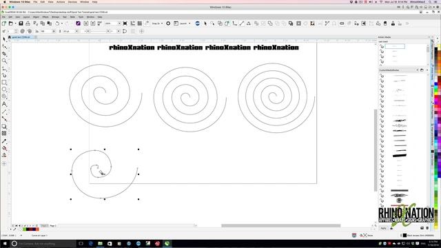441x248 pixels.
Task: Click the Apply button in docker
Action: [x=383, y=228]
